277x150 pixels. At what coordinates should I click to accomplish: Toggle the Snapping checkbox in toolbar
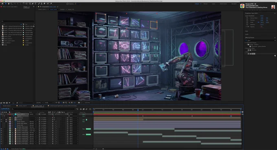(x=67, y=4)
